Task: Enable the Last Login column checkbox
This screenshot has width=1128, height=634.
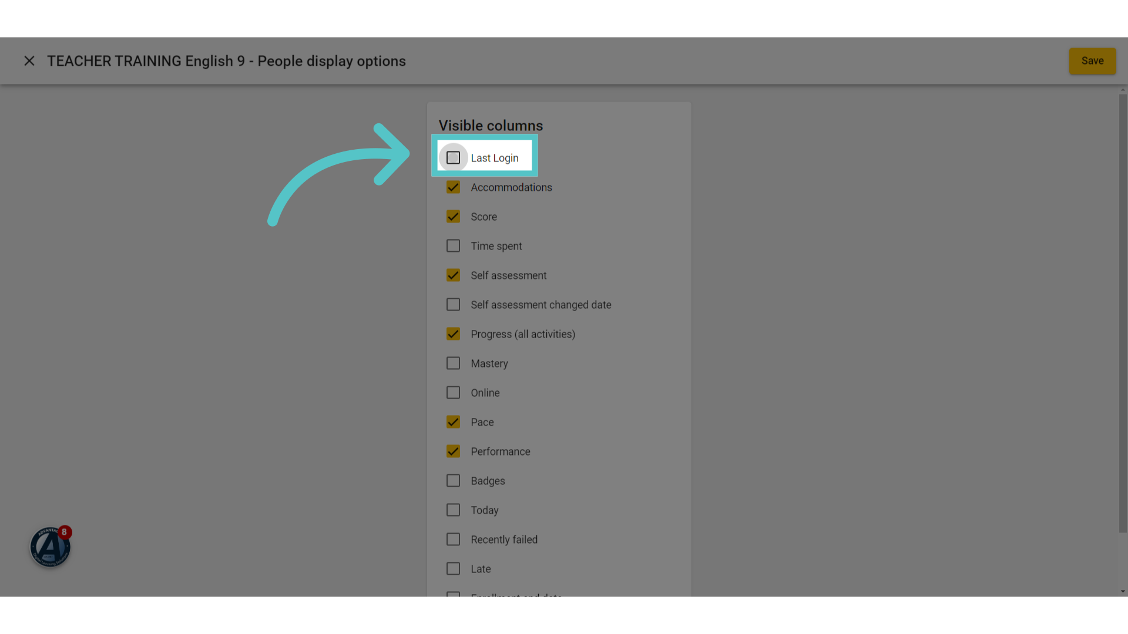Action: [453, 158]
